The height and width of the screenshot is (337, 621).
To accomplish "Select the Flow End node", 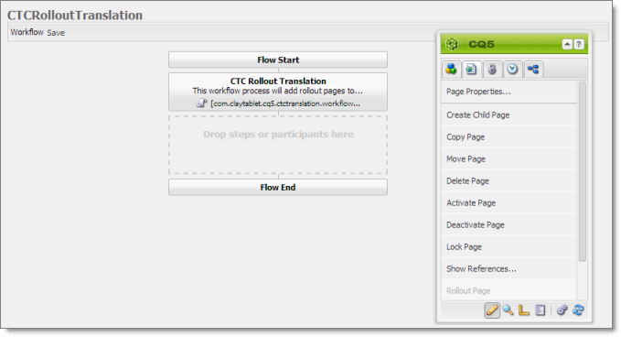I will [x=278, y=187].
